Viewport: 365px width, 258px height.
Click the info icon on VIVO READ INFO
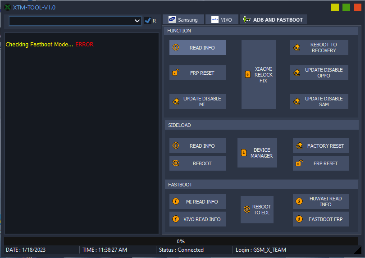tap(176, 219)
